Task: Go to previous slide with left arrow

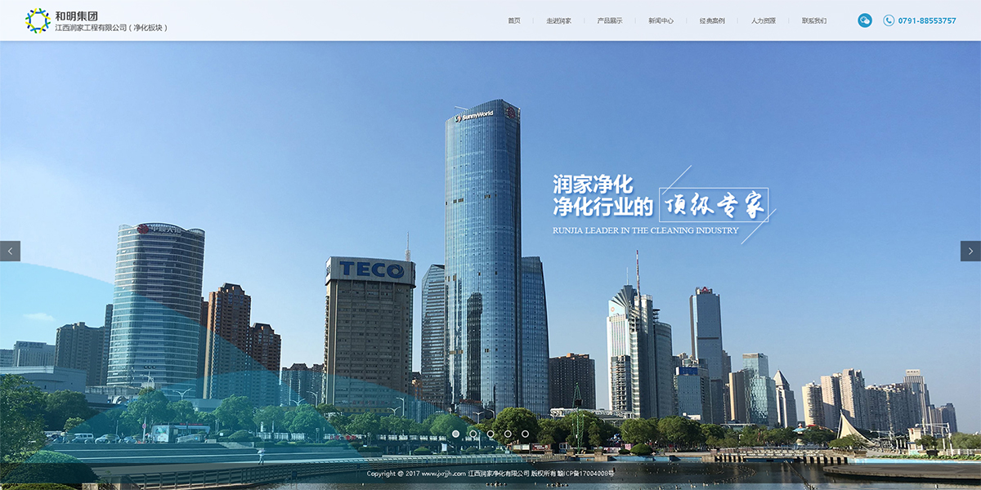Action: coord(10,251)
